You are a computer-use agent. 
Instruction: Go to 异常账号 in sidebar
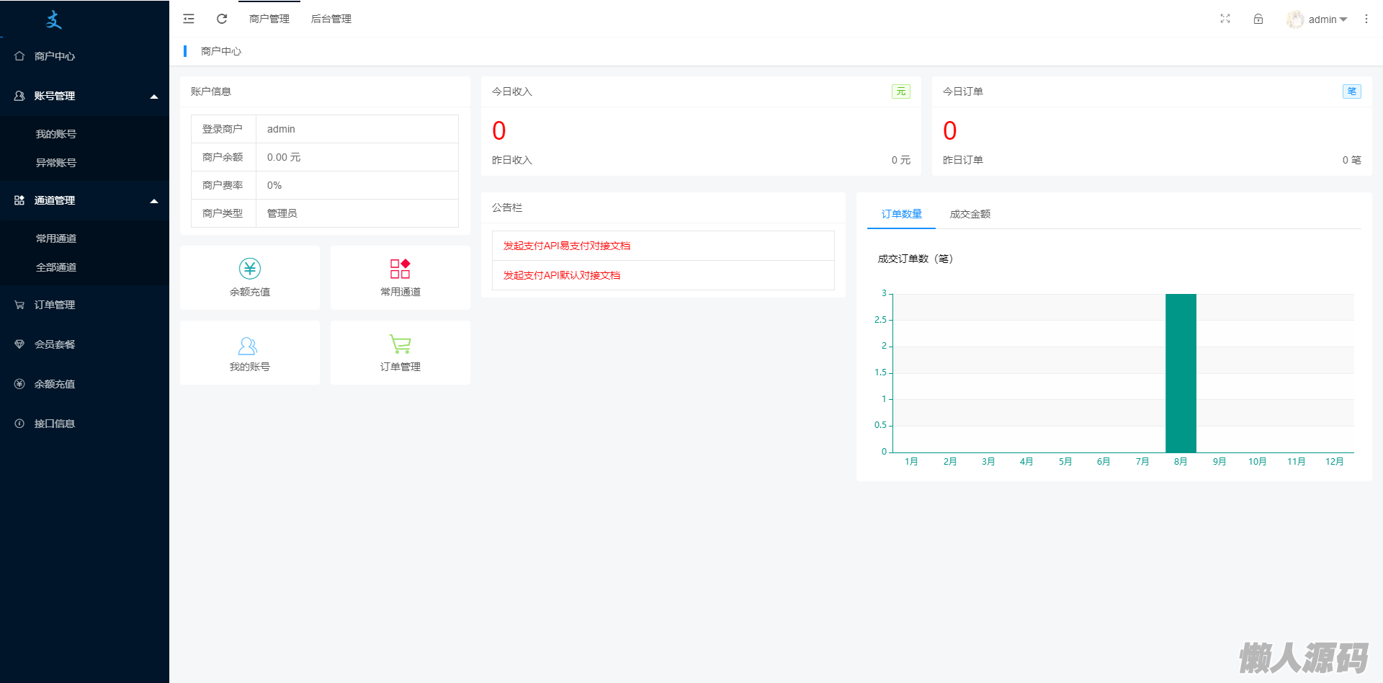pos(56,163)
